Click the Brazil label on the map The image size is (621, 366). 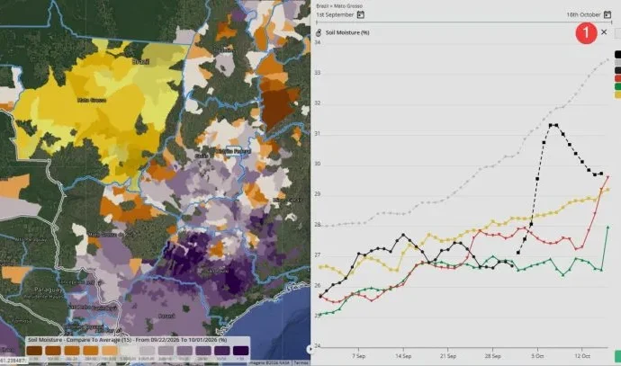140,62
